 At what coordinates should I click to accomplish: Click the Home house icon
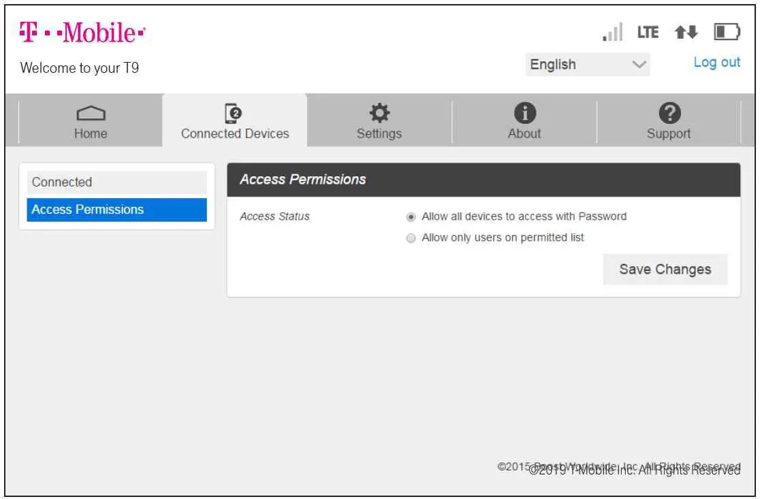click(91, 113)
